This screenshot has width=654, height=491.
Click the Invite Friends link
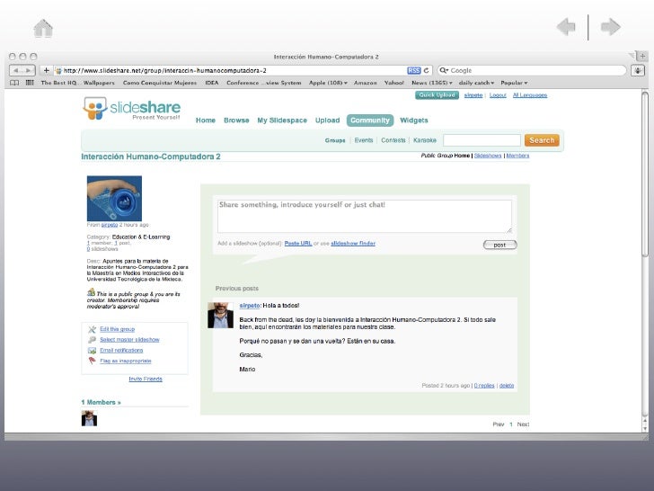pyautogui.click(x=146, y=379)
